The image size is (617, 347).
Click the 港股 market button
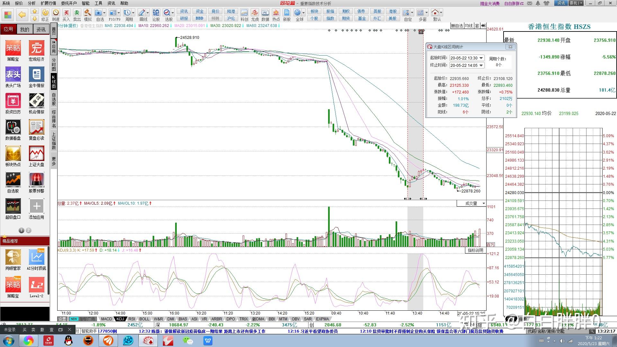tap(393, 11)
